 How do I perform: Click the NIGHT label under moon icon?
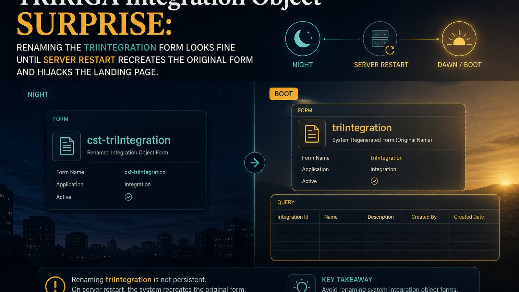(303, 65)
